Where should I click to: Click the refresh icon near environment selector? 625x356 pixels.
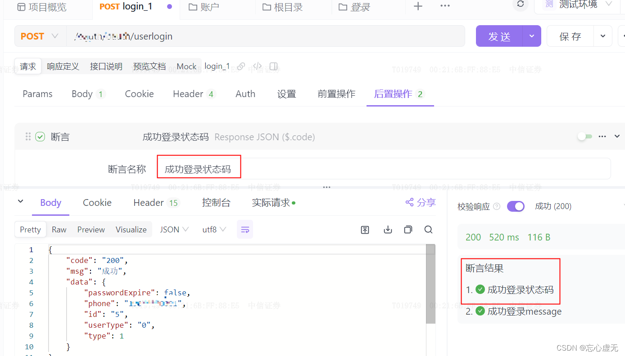[521, 4]
